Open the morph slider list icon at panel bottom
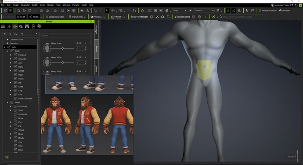303x165 pixels. [x=7, y=157]
